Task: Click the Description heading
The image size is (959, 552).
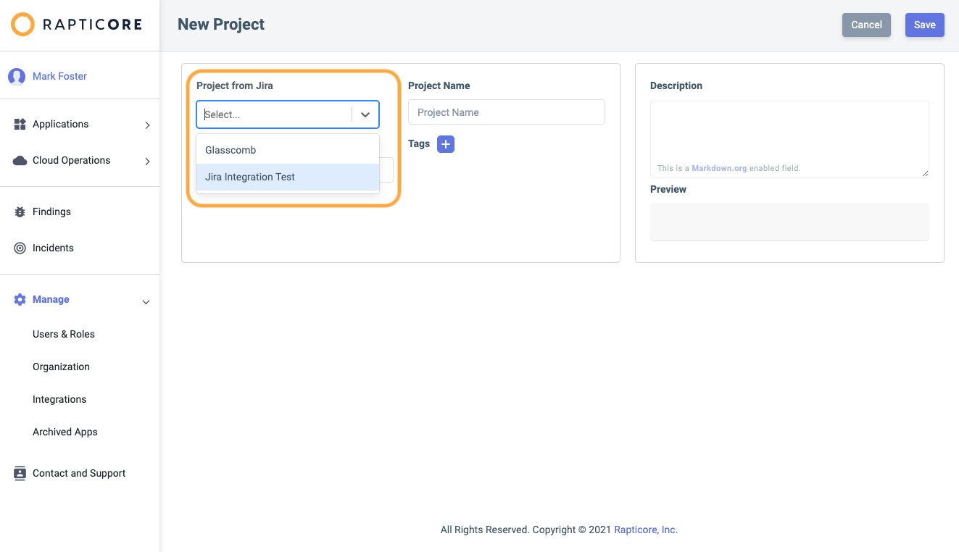Action: pos(676,85)
